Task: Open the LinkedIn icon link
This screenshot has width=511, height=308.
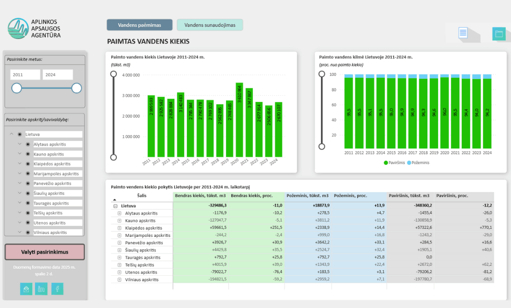Action: point(42,289)
